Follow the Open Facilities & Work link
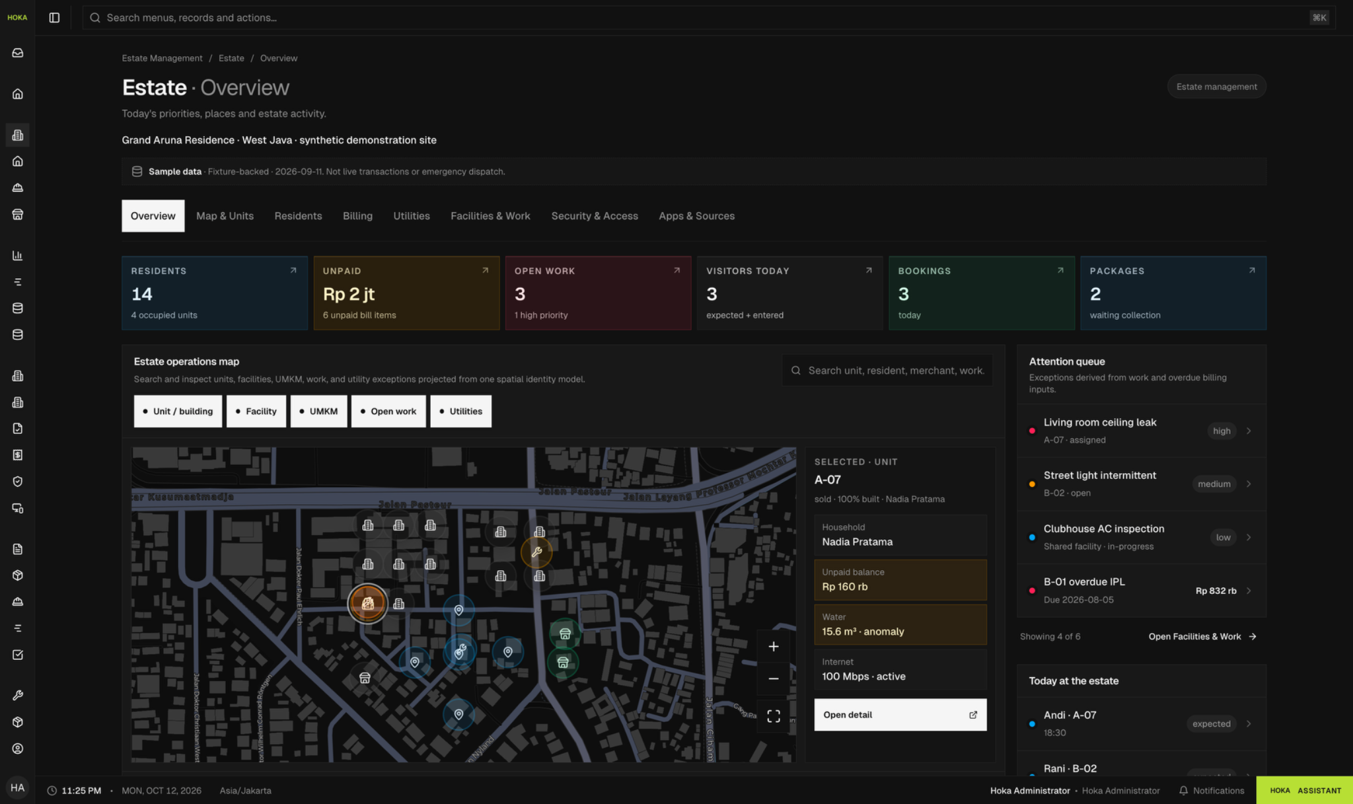Image resolution: width=1353 pixels, height=804 pixels. point(1202,637)
